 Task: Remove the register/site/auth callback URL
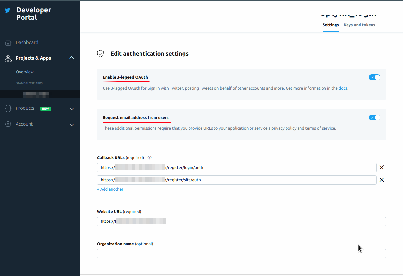382,180
